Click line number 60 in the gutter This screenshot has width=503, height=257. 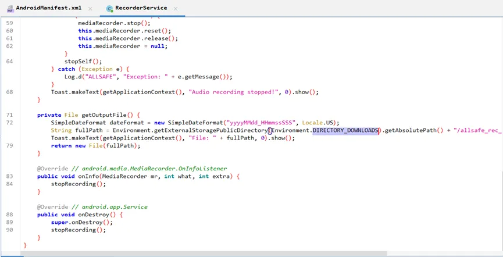pos(10,31)
